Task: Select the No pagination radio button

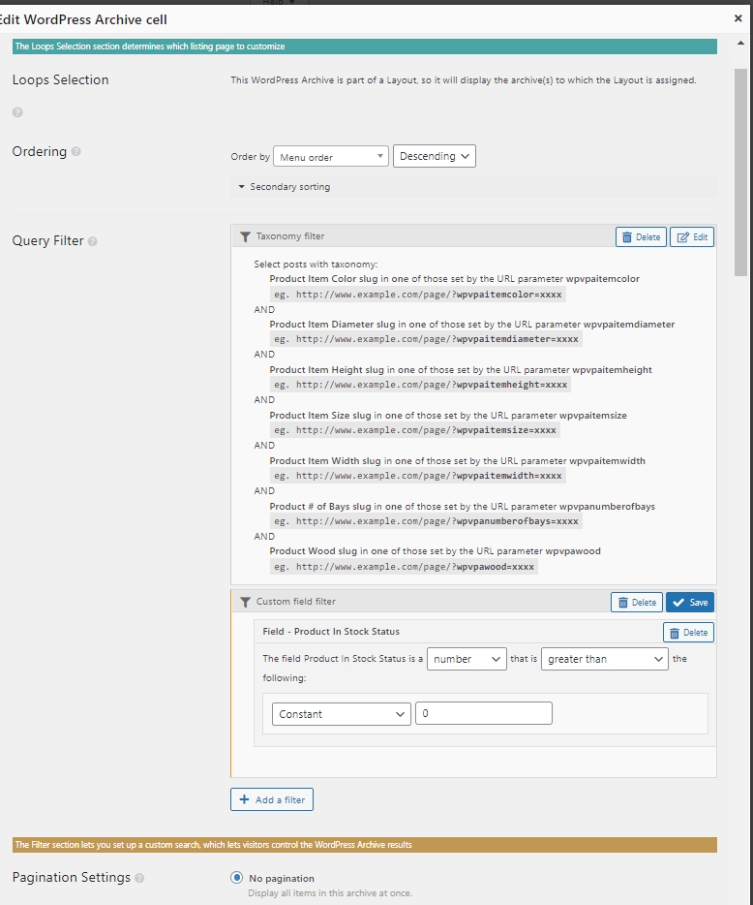Action: pyautogui.click(x=236, y=877)
